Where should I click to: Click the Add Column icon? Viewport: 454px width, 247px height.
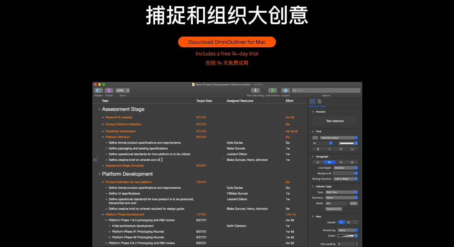[x=272, y=91]
